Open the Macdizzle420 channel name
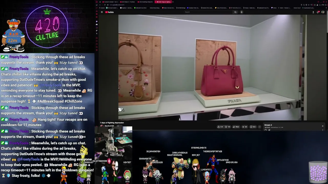Screen dimensions: 328x184 (x=109, y=126)
